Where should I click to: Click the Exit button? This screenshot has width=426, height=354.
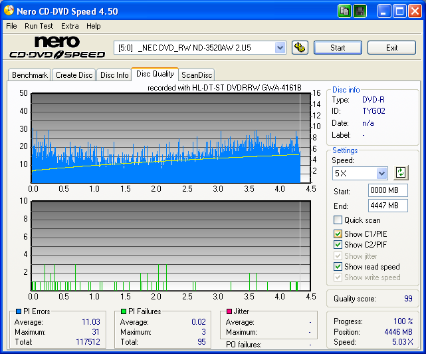tap(391, 48)
